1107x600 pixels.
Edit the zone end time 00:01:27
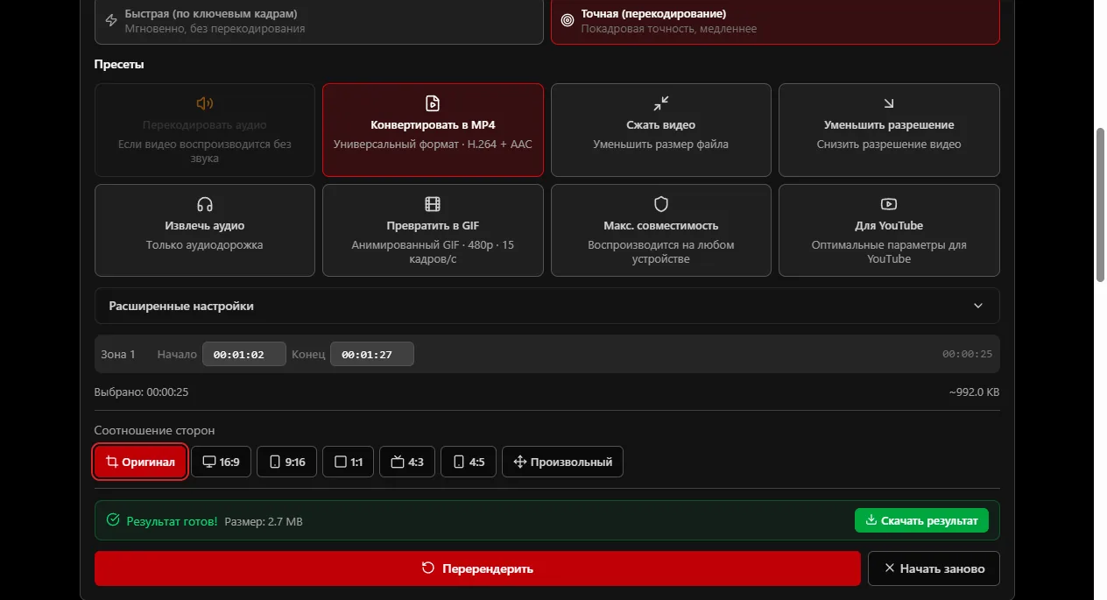(372, 355)
